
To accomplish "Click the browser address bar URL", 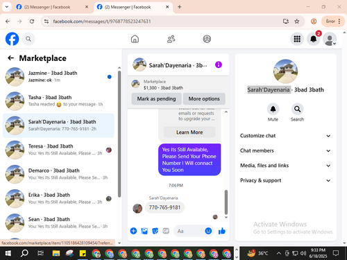I will point(102,21).
